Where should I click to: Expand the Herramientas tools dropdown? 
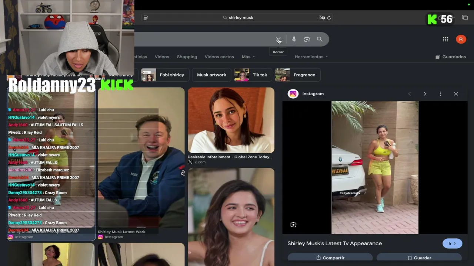[311, 57]
